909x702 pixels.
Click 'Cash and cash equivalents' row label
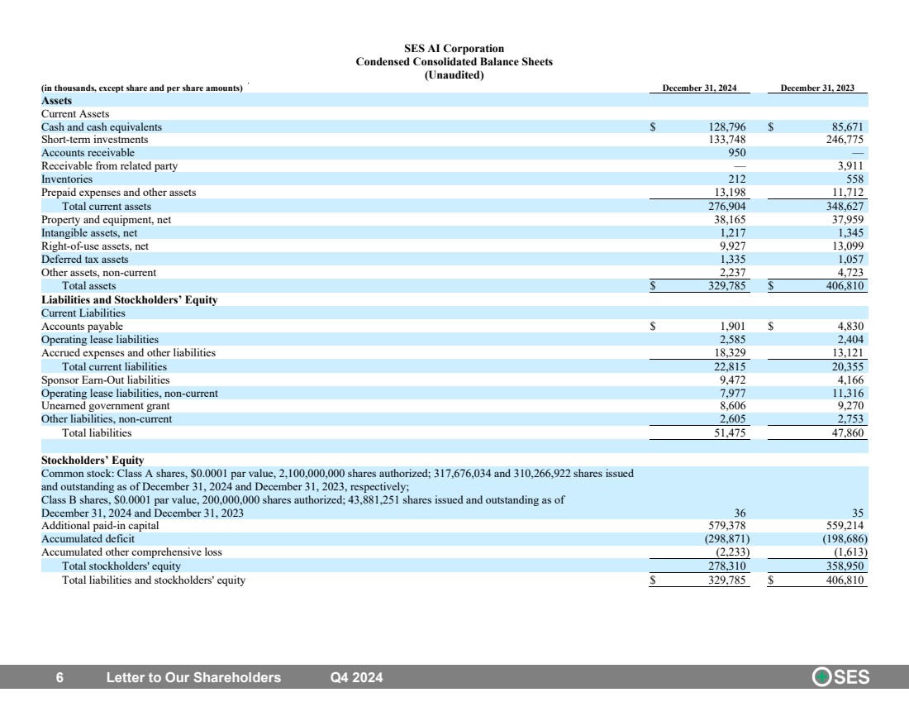102,127
